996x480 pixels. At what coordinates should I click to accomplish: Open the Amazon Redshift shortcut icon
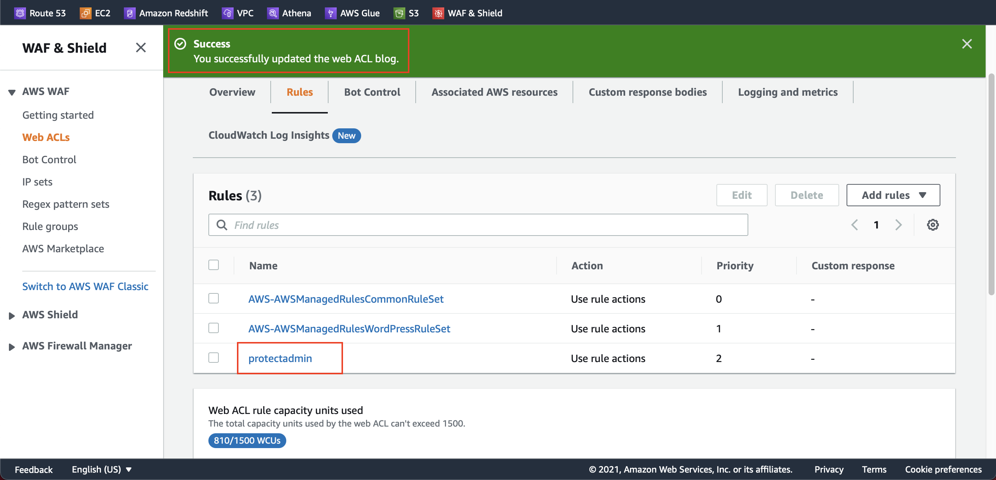pos(129,13)
